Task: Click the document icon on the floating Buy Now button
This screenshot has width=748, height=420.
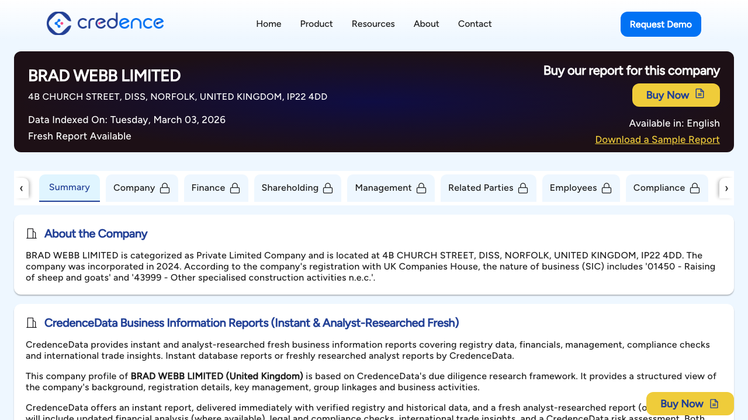Action: tap(714, 403)
